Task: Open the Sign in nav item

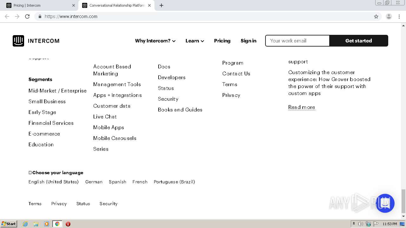Action: (x=248, y=41)
